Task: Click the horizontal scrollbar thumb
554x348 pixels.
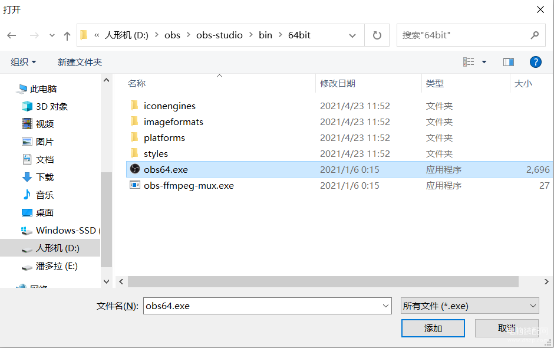Action: coord(323,281)
